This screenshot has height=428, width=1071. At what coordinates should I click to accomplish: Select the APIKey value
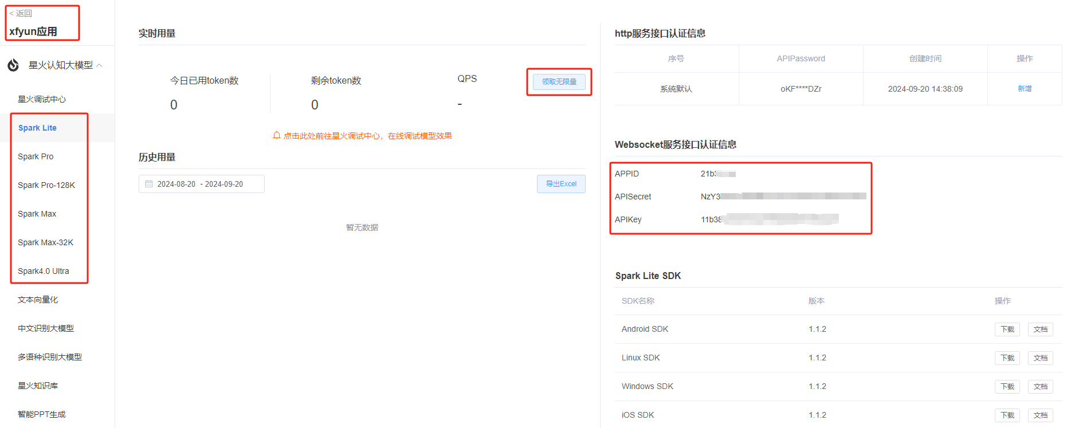click(770, 219)
